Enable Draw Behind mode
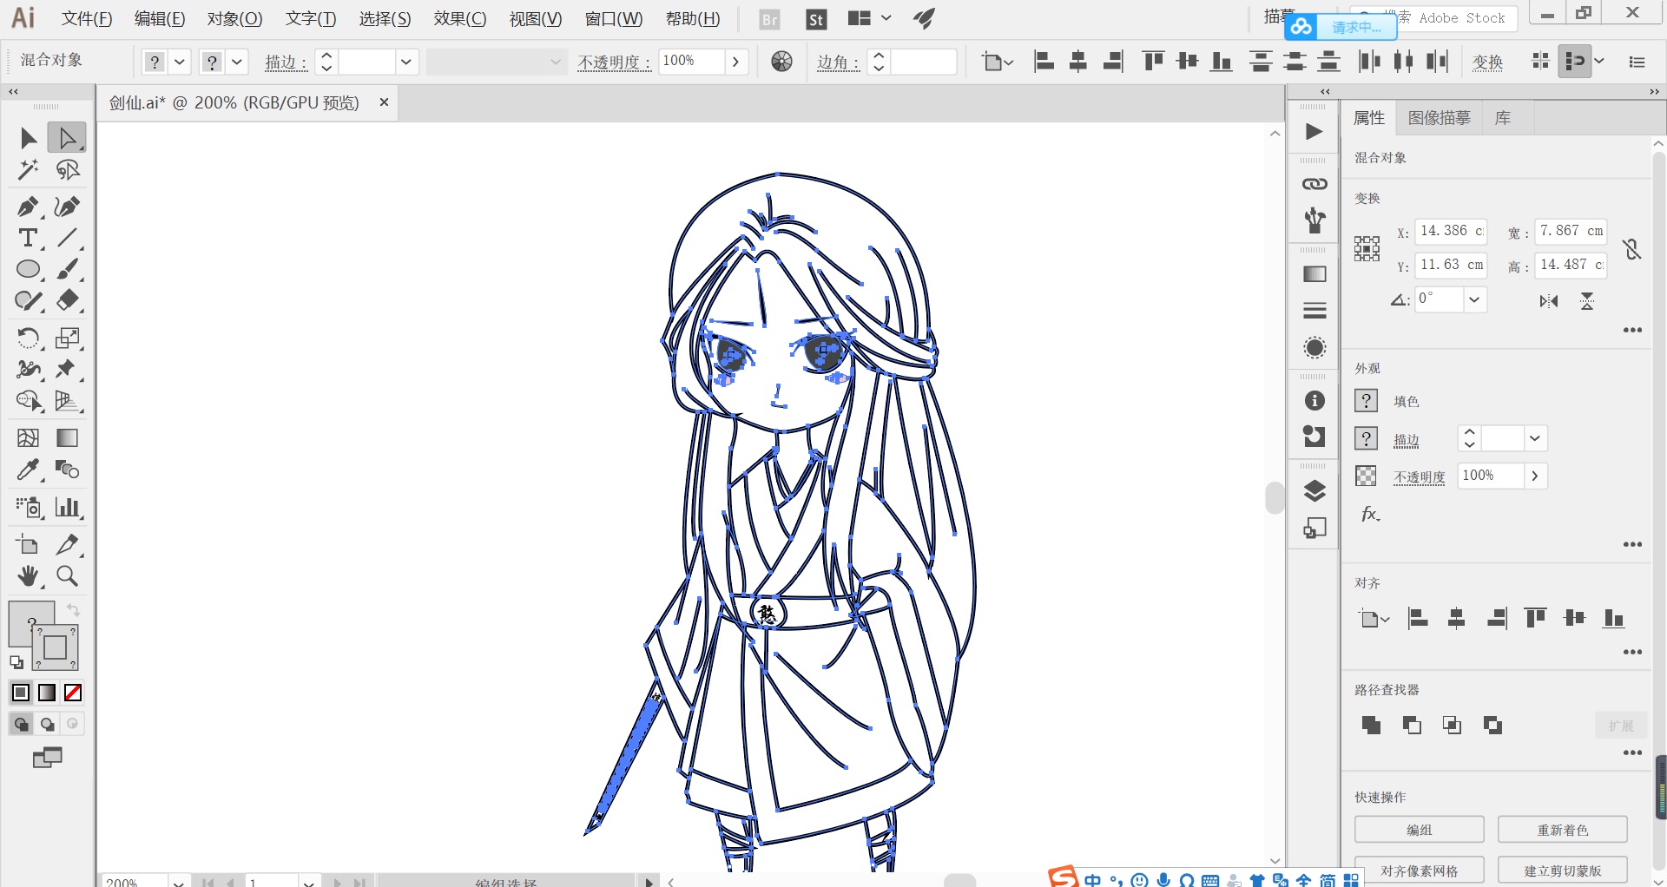The image size is (1667, 887). click(x=47, y=724)
